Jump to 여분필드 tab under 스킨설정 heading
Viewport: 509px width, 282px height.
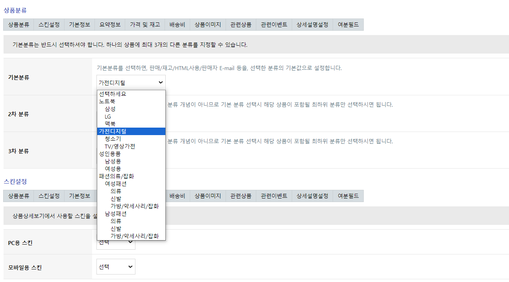(x=348, y=196)
